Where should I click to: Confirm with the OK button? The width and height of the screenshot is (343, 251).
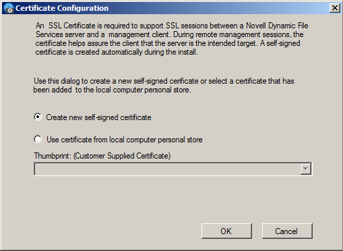tap(226, 231)
